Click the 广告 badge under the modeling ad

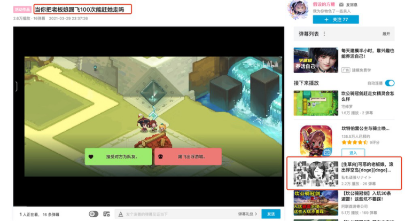coord(345,70)
